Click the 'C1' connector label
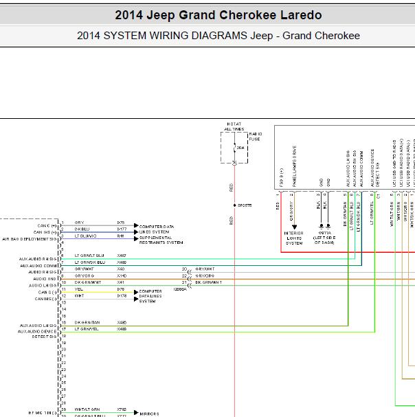This screenshot has width=415, height=417. pos(379,196)
